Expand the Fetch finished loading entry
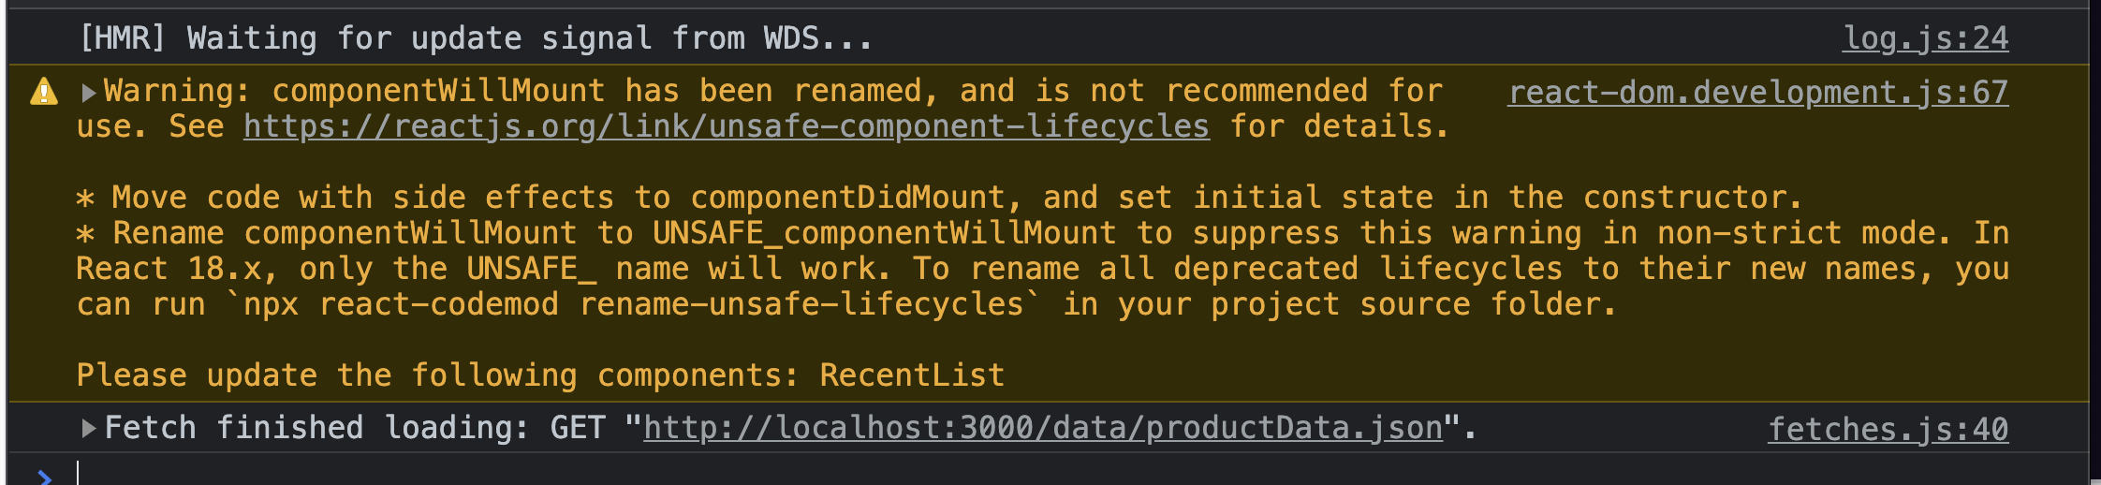The image size is (2101, 485). point(89,429)
